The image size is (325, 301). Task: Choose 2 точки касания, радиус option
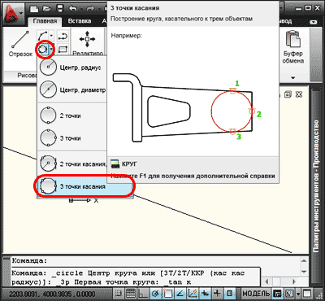71,164
